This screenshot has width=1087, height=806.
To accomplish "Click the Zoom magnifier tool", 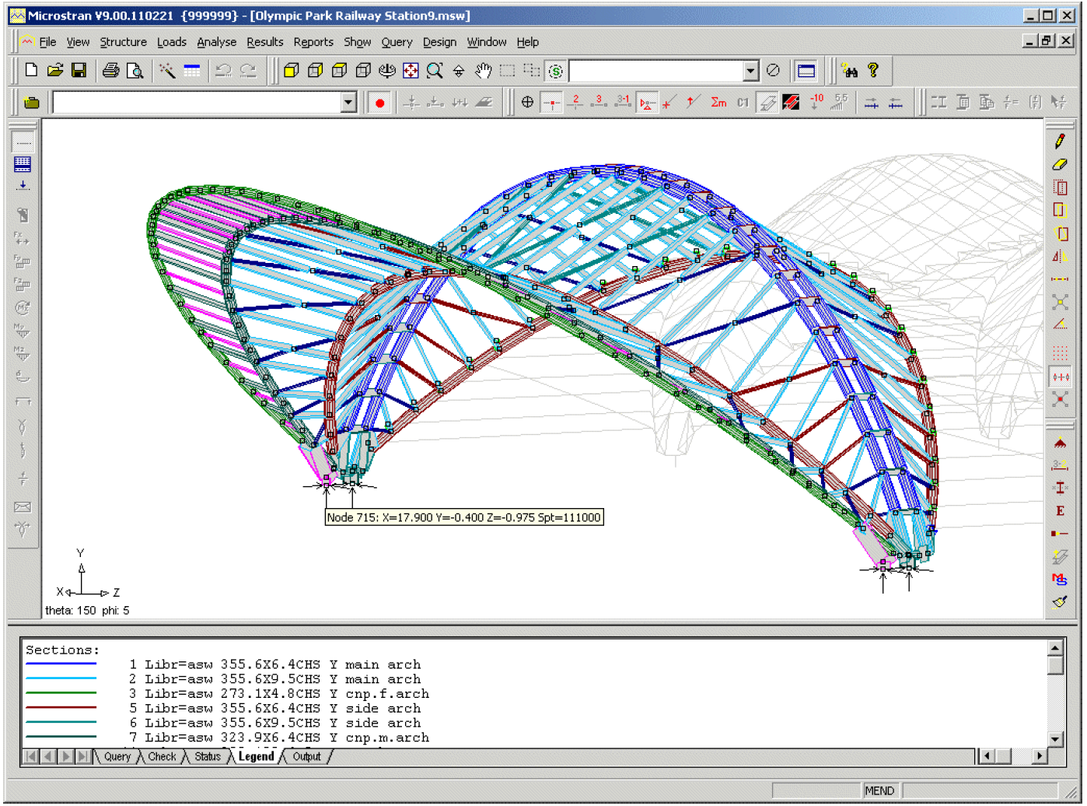I will click(435, 71).
